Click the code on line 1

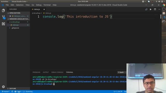point(77,17)
